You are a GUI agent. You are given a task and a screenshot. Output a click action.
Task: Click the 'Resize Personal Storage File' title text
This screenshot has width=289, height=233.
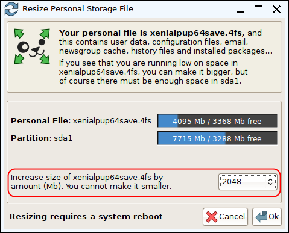[x=78, y=9]
